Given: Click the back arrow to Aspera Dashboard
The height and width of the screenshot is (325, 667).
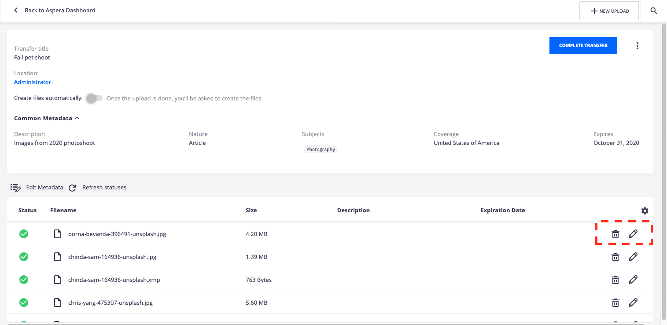Looking at the screenshot, I should [x=16, y=10].
